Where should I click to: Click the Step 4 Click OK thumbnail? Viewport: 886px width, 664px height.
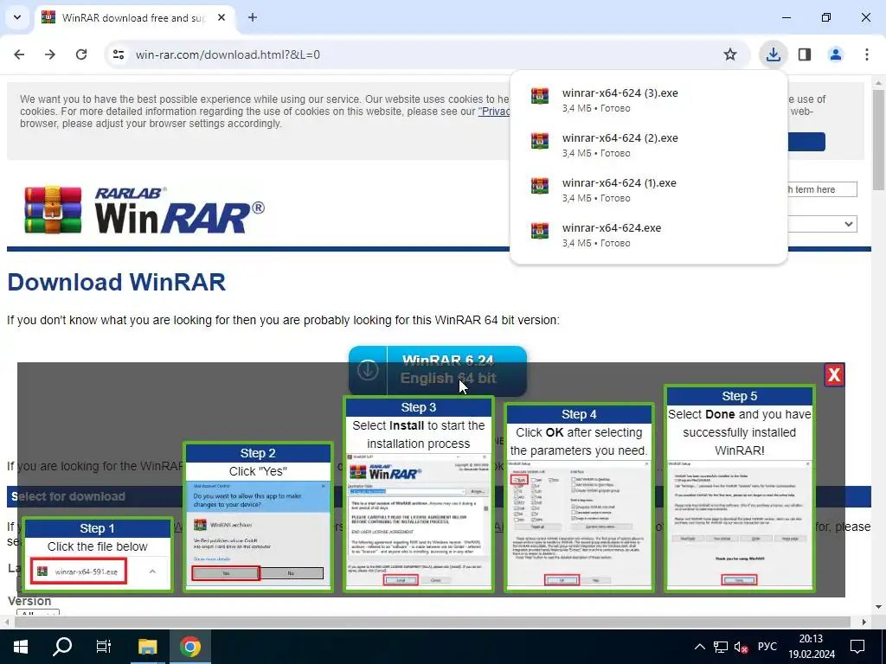coord(579,497)
